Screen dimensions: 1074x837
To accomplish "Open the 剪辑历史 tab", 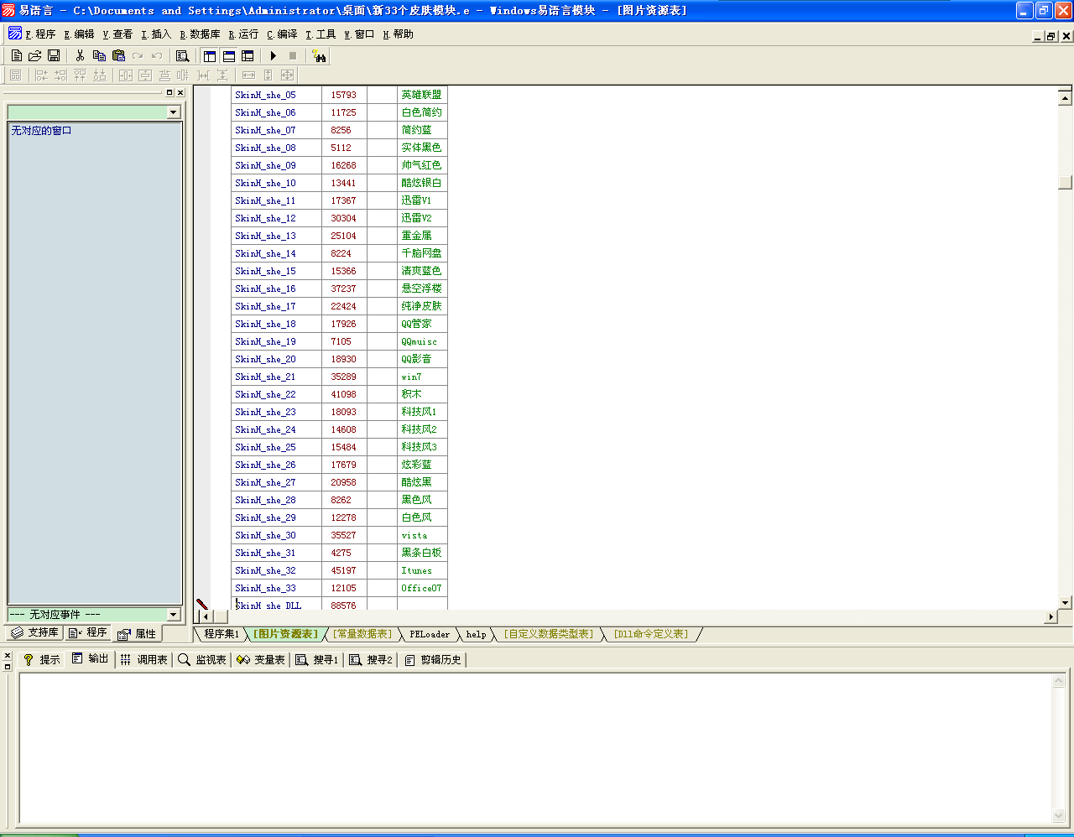I will tap(433, 659).
